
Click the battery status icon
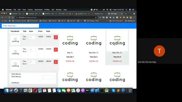[111, 10]
